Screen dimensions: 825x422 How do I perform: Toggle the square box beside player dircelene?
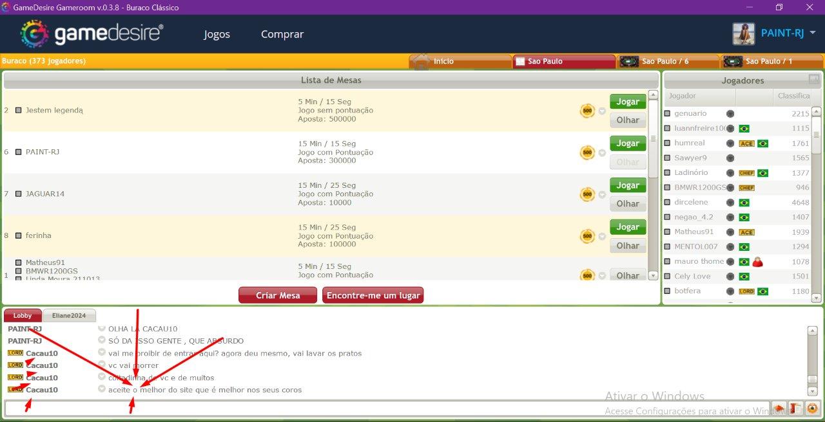click(x=667, y=203)
